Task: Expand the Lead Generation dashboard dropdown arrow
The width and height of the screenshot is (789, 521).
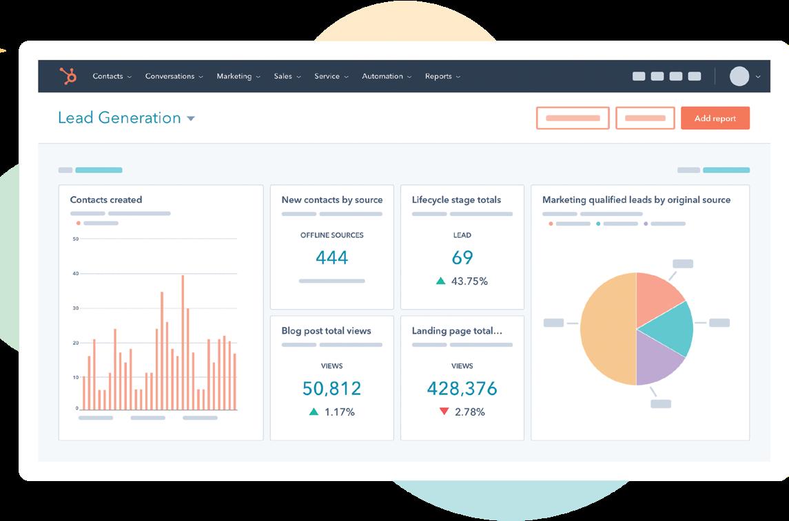Action: click(x=191, y=118)
